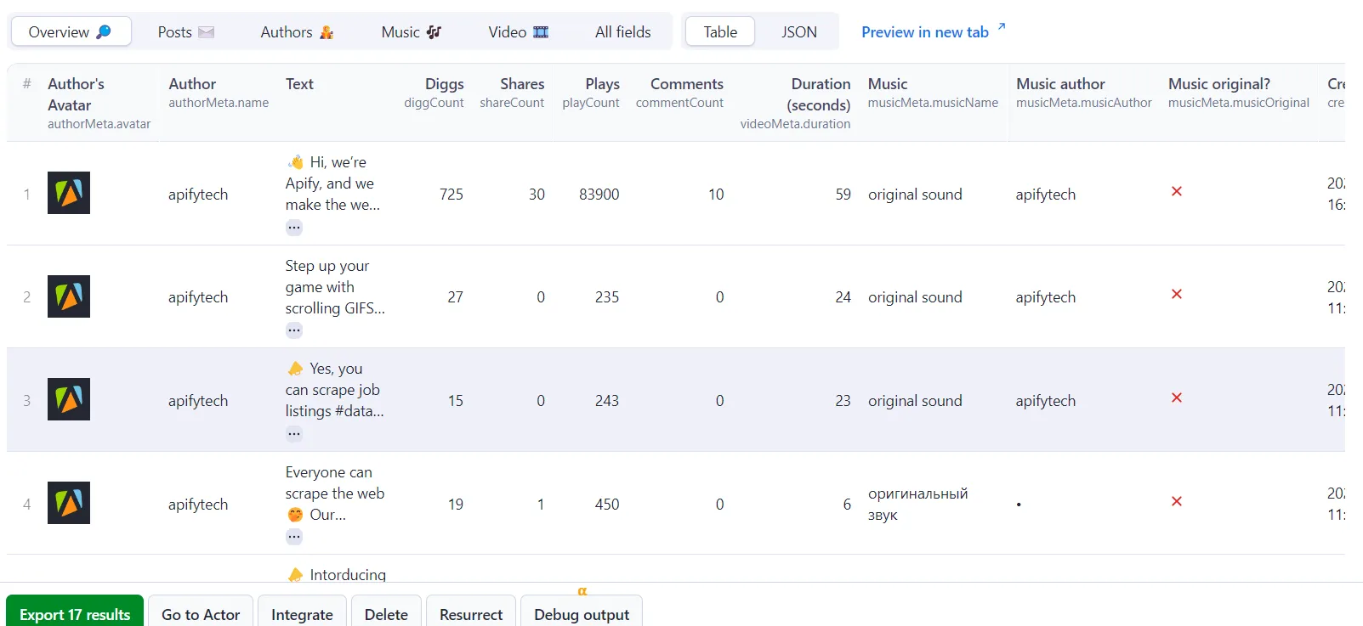Click the Author's Avatar column header

coord(99,103)
